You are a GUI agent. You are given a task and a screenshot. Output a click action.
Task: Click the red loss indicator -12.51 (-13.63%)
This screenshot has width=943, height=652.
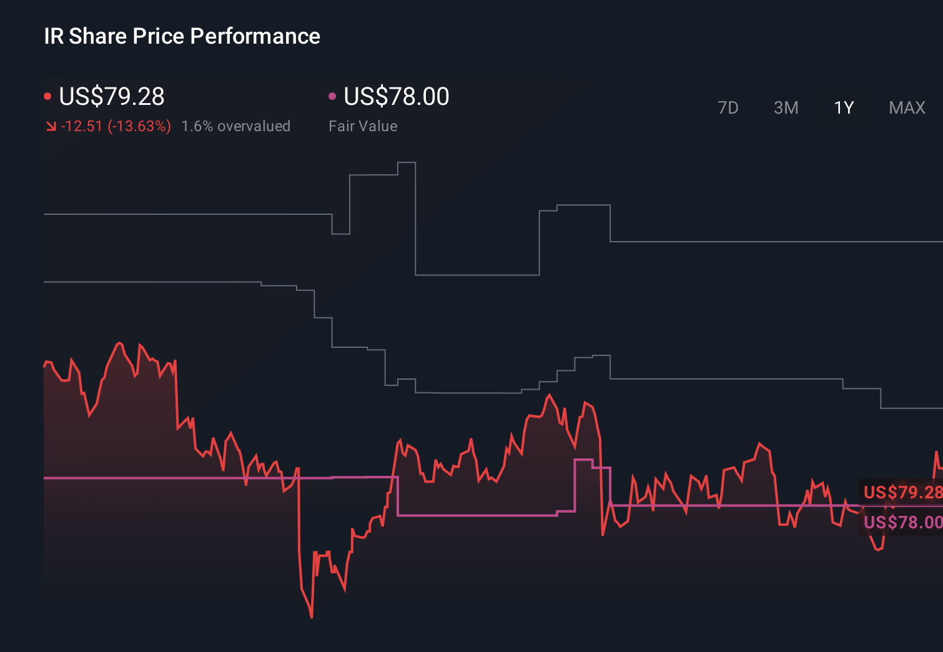(117, 126)
